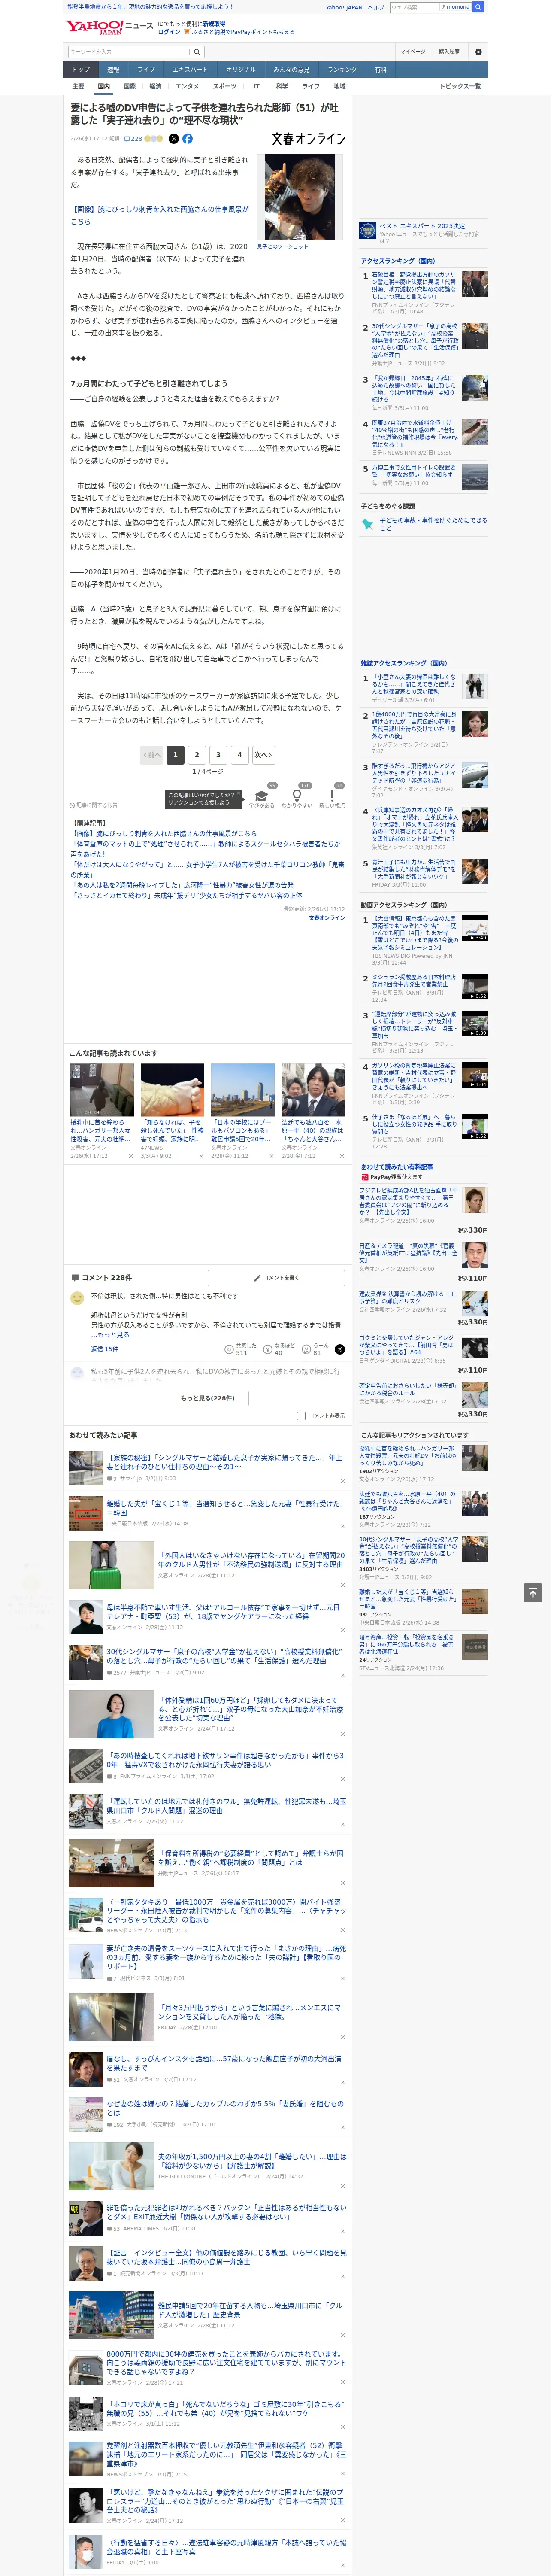Click the Yahoo! JAPAN News logo
The image size is (551, 2576).
click(x=109, y=27)
